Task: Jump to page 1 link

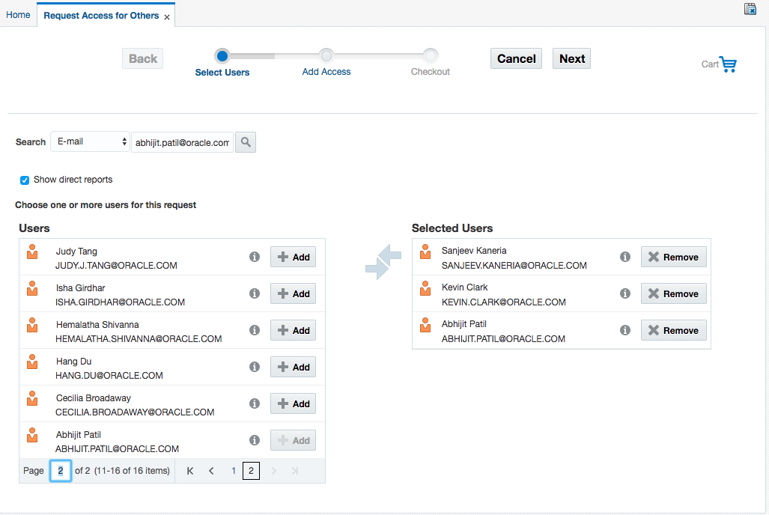Action: pyautogui.click(x=234, y=471)
